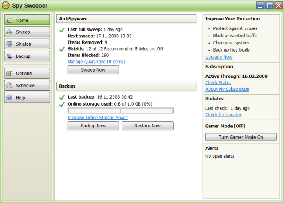
Task: Click the Schedule clock icon
Action: [x=10, y=85]
